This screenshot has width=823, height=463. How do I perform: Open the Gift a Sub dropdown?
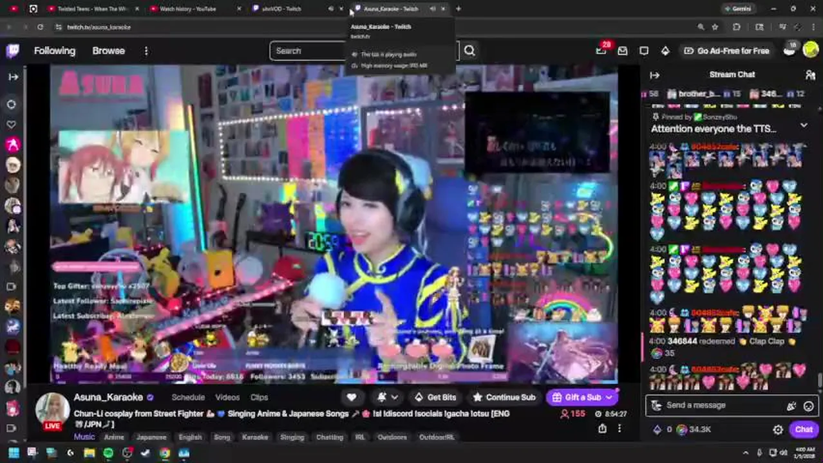(x=583, y=397)
